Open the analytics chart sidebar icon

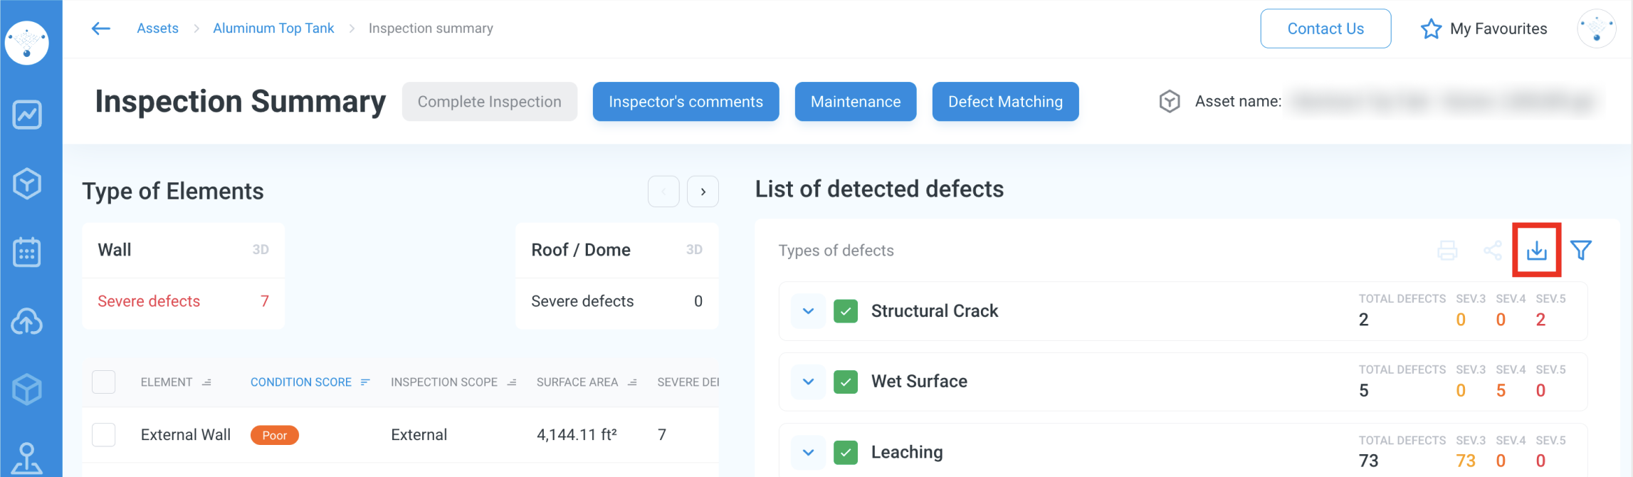(x=27, y=115)
